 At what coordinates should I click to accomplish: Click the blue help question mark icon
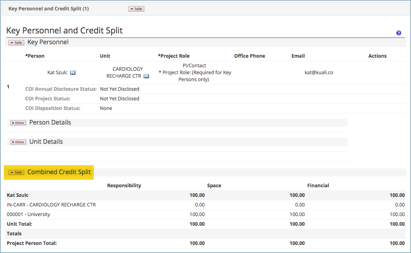[399, 33]
